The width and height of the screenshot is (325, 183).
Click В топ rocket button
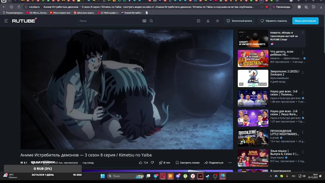pyautogui.click(x=165, y=163)
